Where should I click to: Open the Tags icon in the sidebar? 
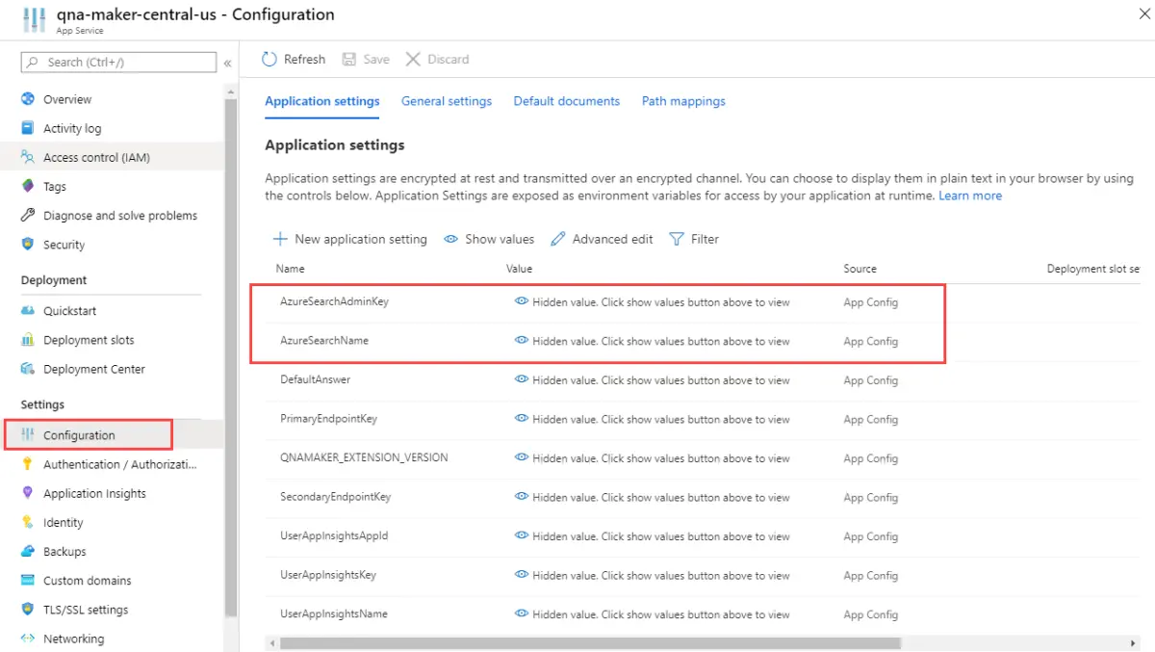28,186
